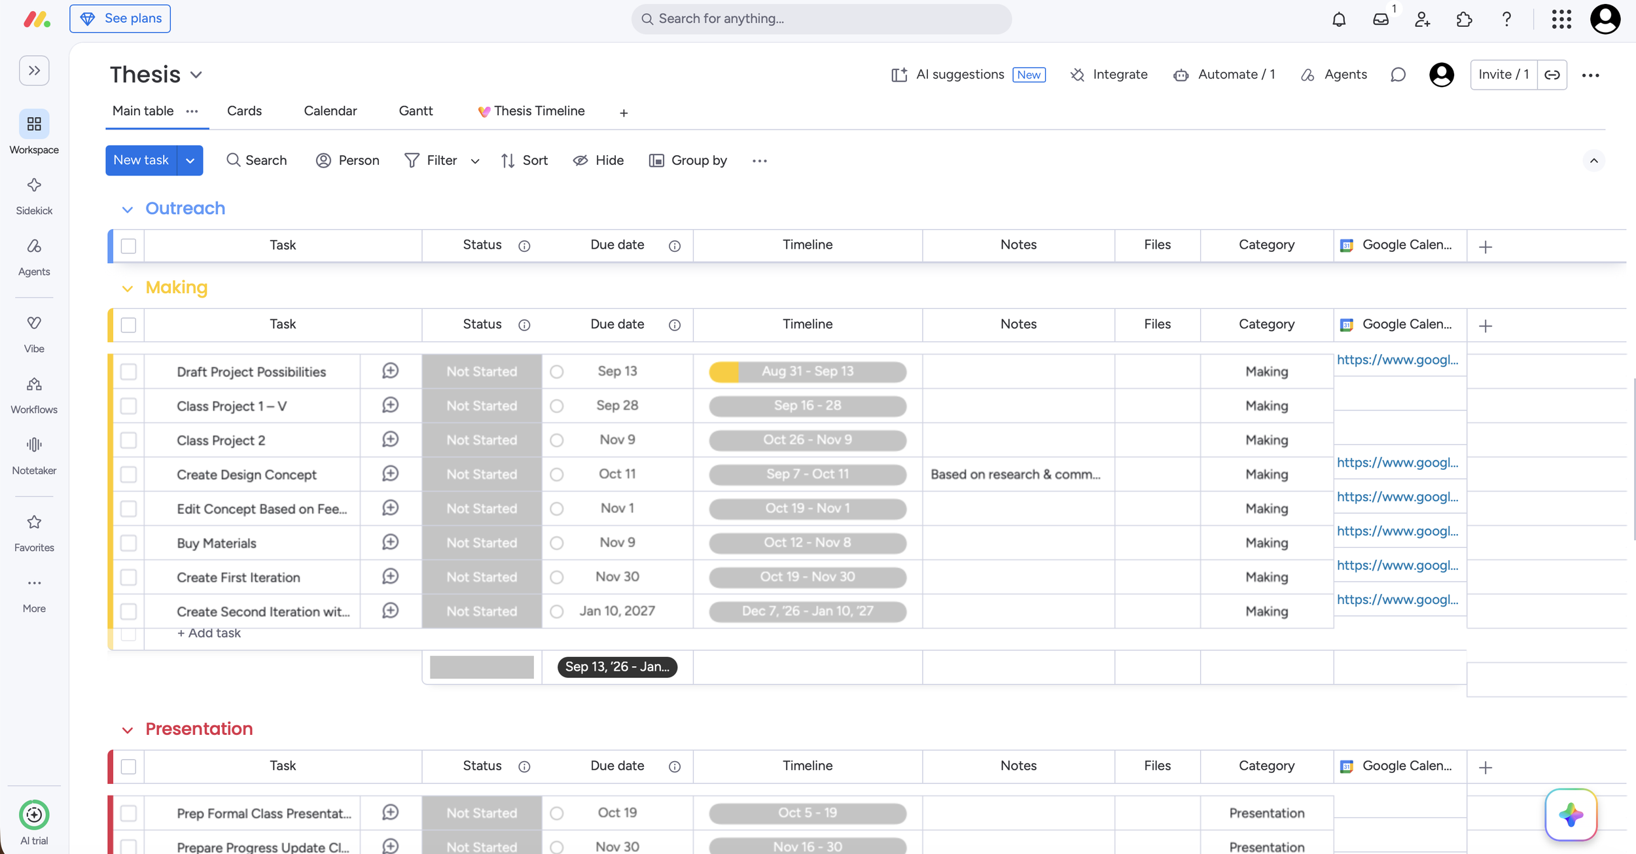
Task: Collapse the Outreach group
Action: (127, 209)
